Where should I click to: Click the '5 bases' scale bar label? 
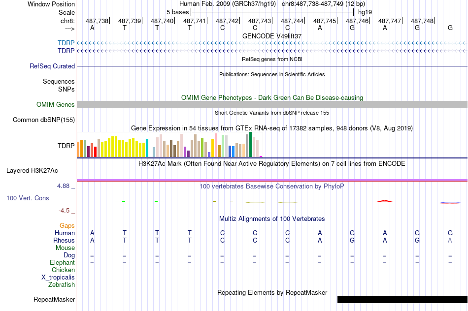(177, 12)
